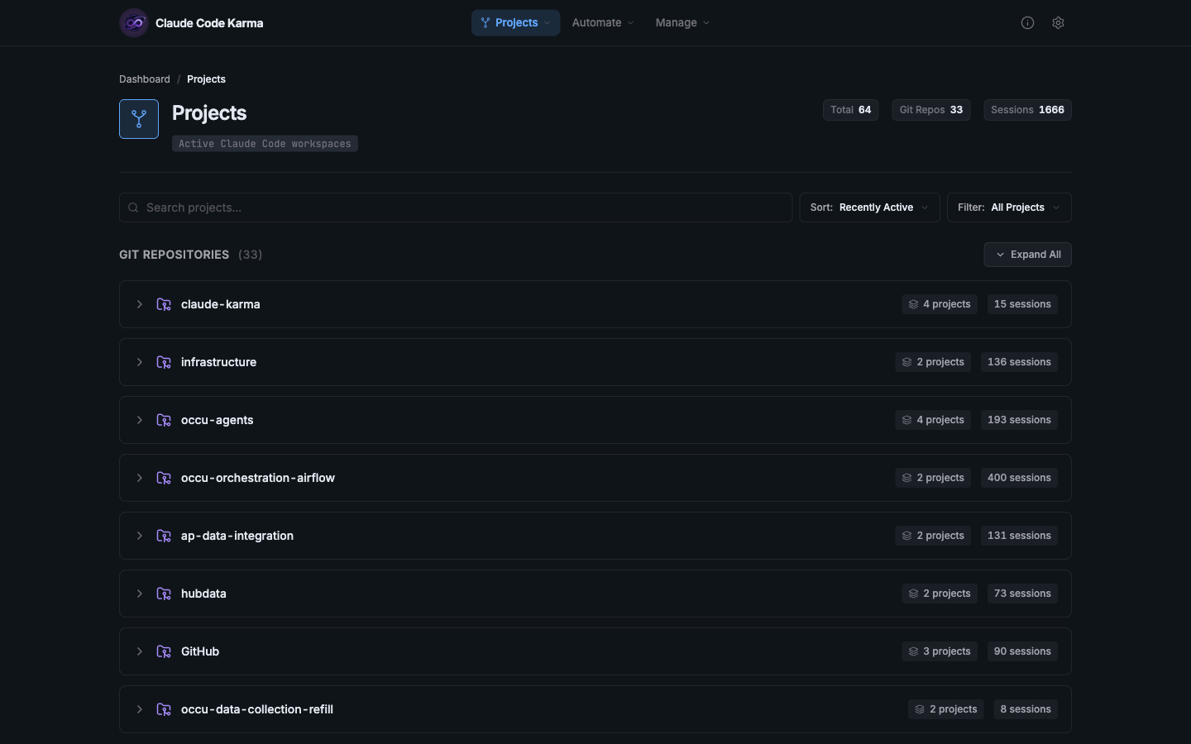The width and height of the screenshot is (1191, 744).
Task: Click the 136 sessions badge
Action: click(1019, 362)
